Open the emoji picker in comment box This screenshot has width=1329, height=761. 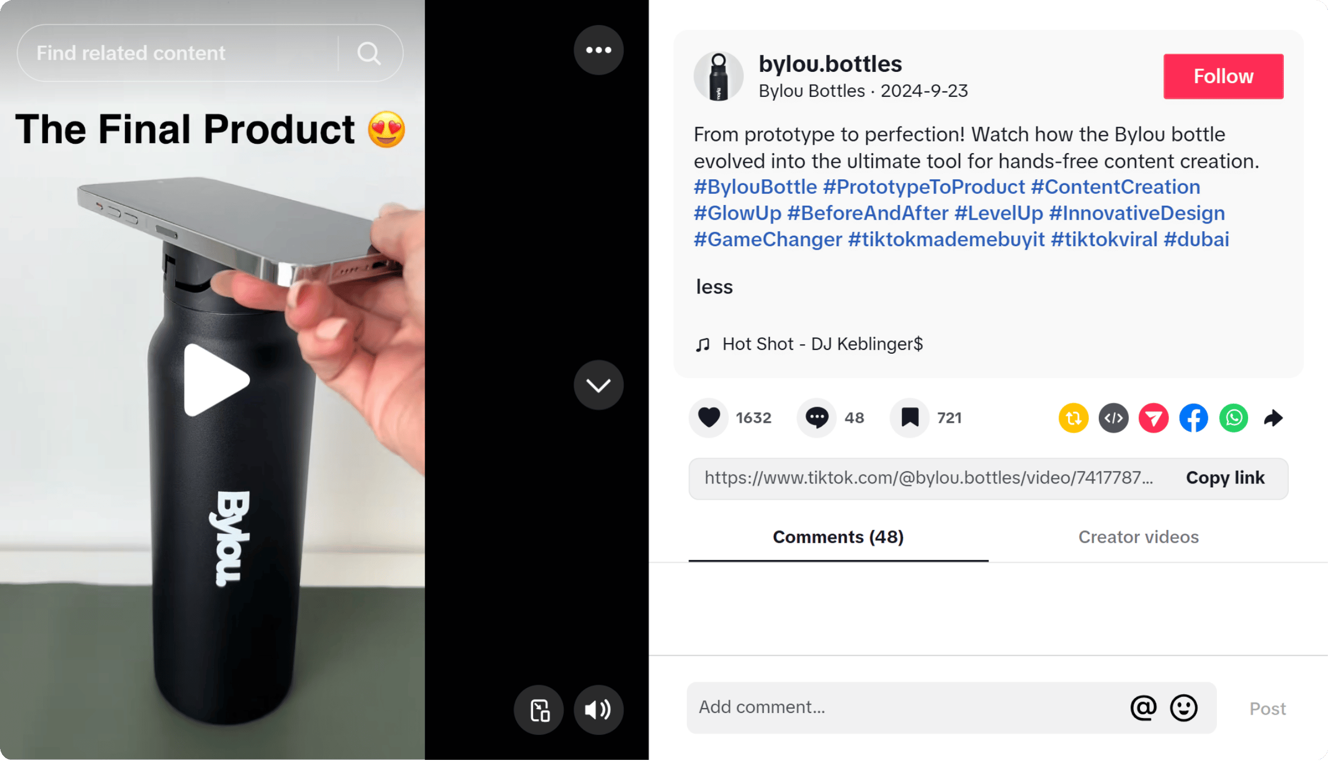click(x=1184, y=708)
